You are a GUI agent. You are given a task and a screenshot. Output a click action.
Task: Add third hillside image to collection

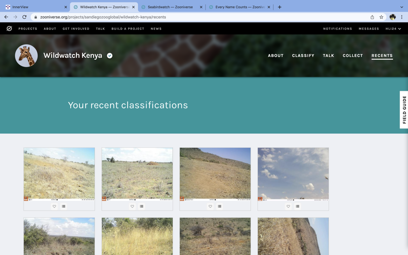(x=220, y=206)
